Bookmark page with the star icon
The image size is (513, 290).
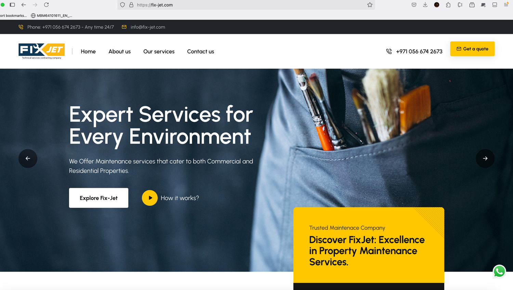[x=370, y=5]
